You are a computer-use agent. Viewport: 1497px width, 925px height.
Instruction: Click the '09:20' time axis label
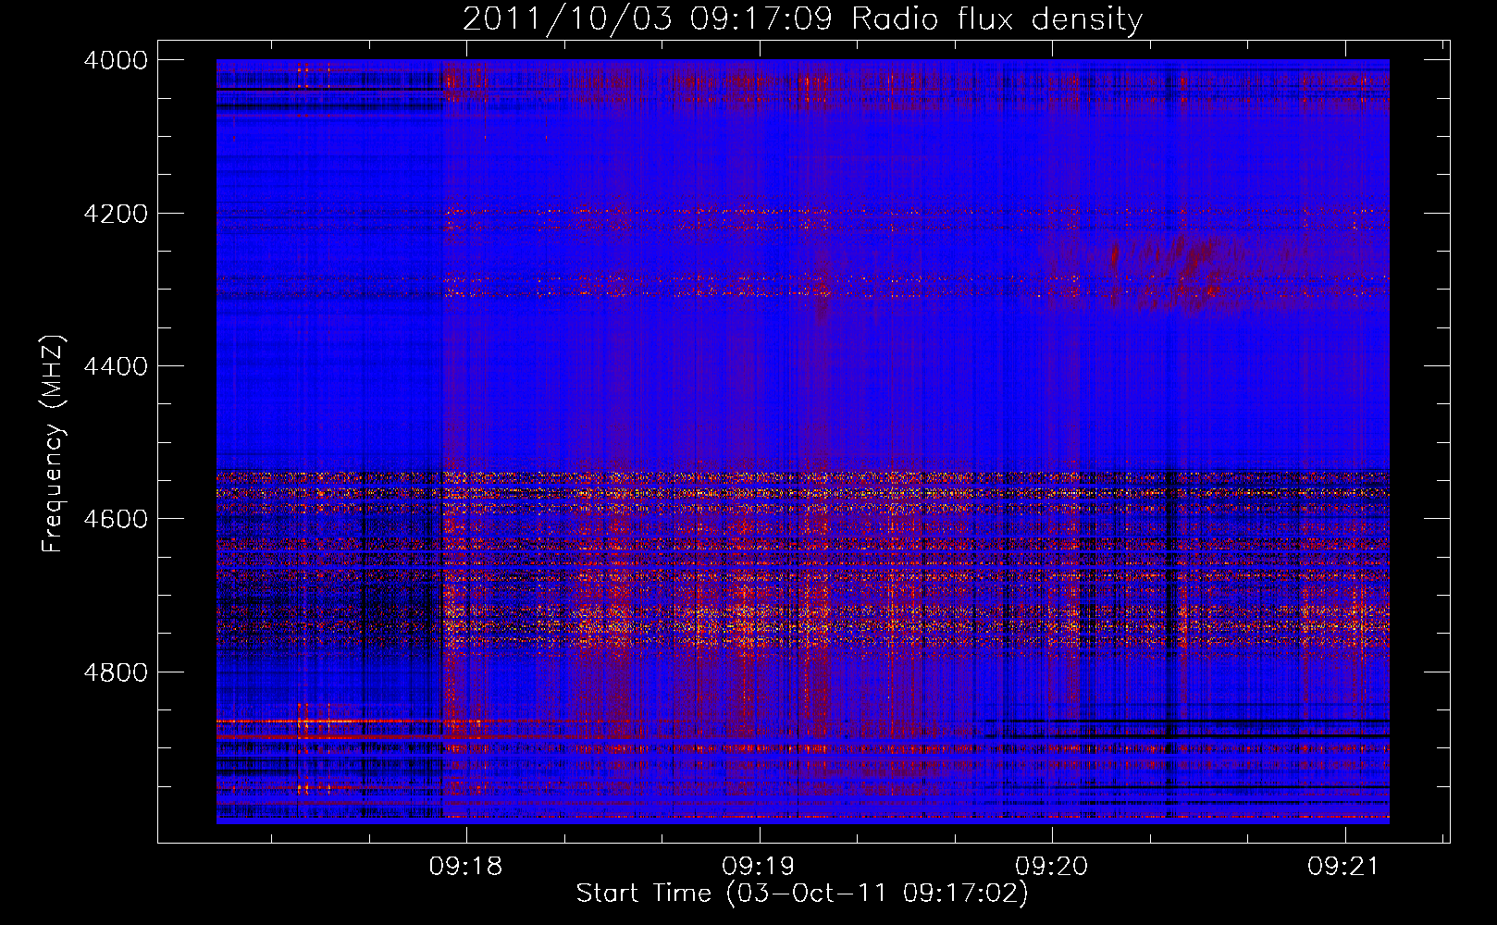point(1051,867)
